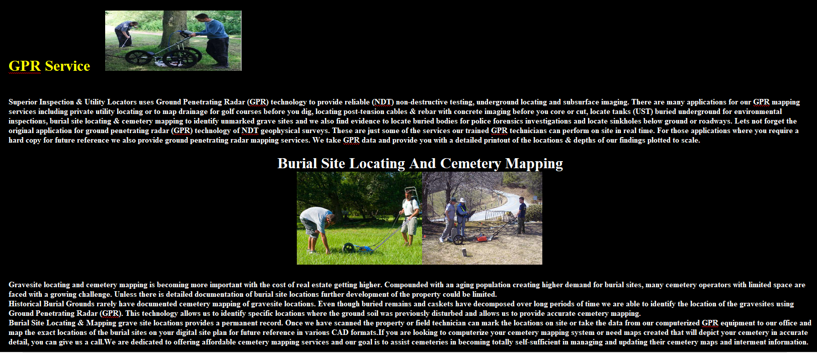Select the right photo showing the winding road
The height and width of the screenshot is (353, 817).
[482, 218]
